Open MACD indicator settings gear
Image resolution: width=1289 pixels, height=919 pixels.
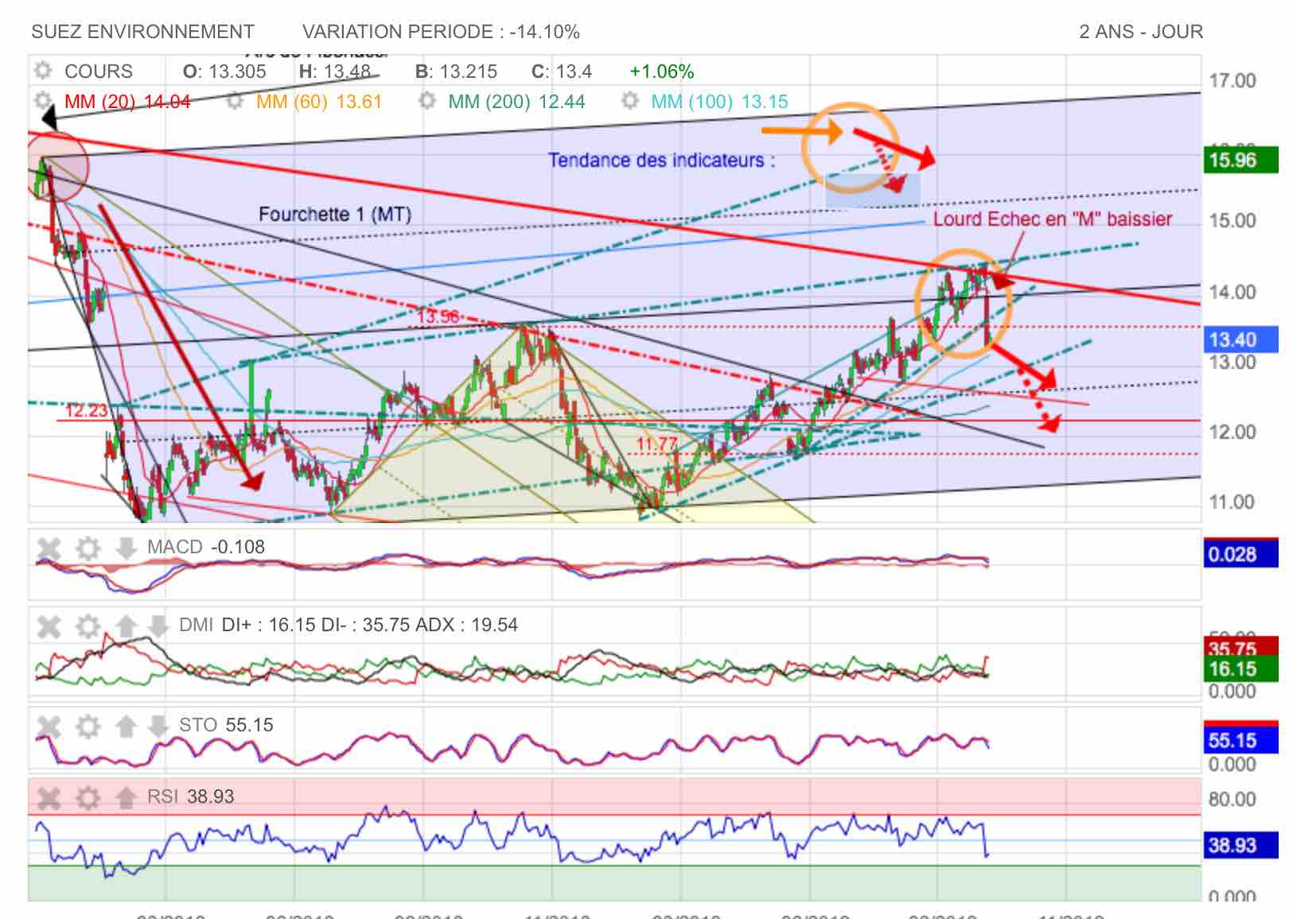click(88, 548)
